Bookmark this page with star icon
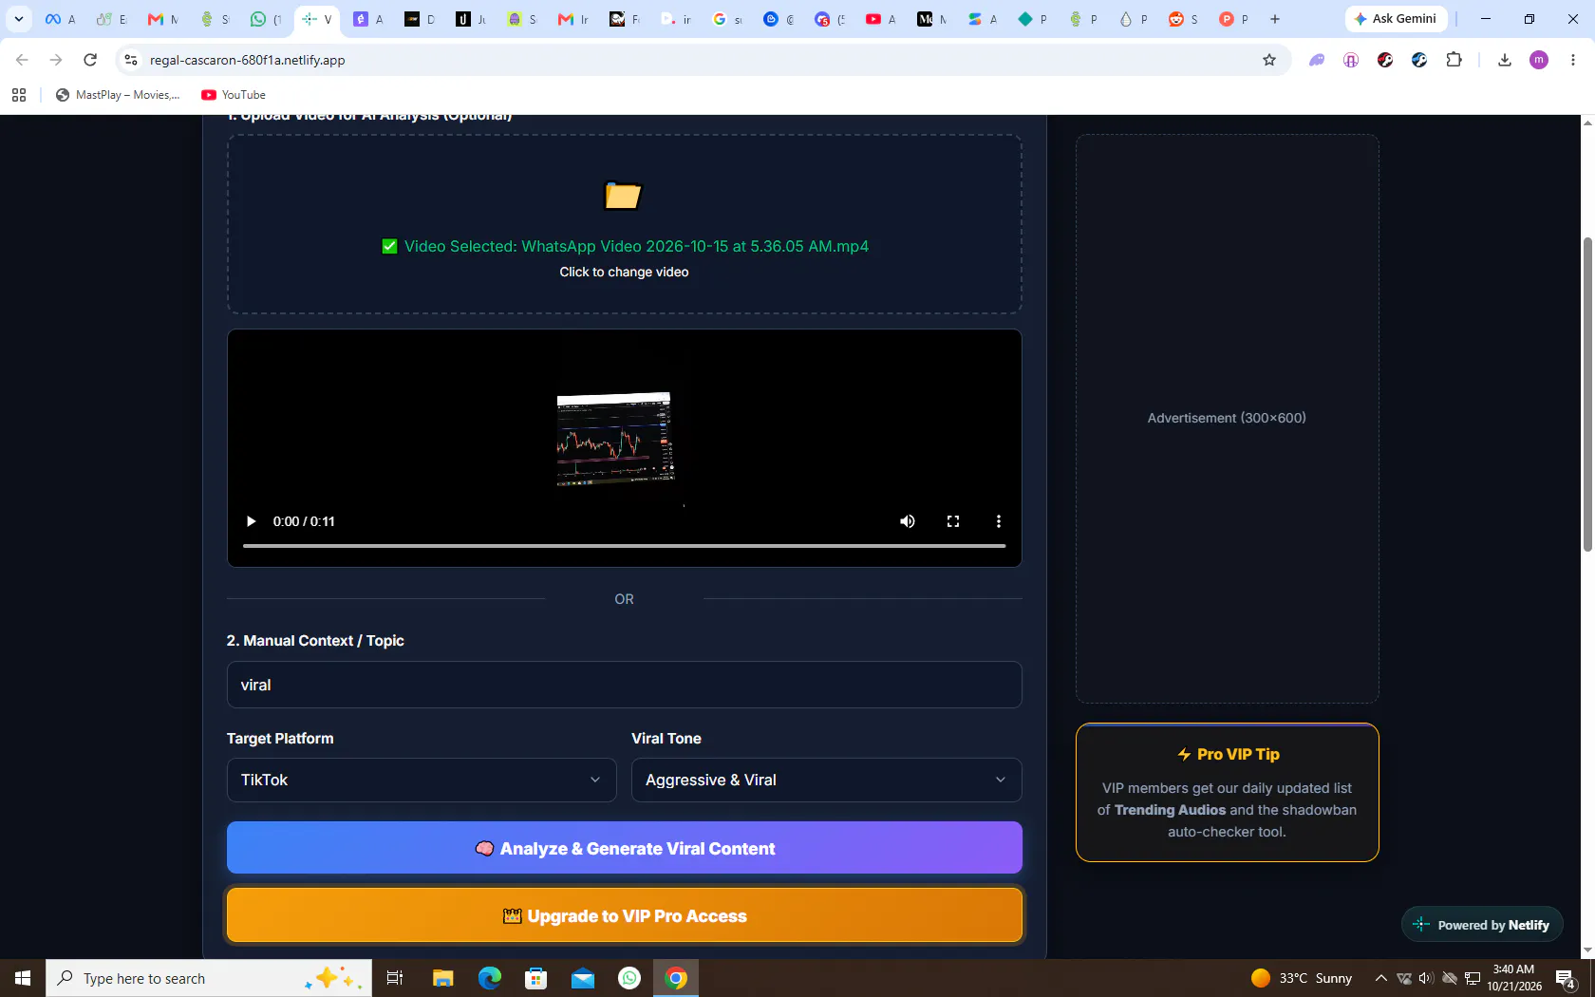 (x=1269, y=60)
